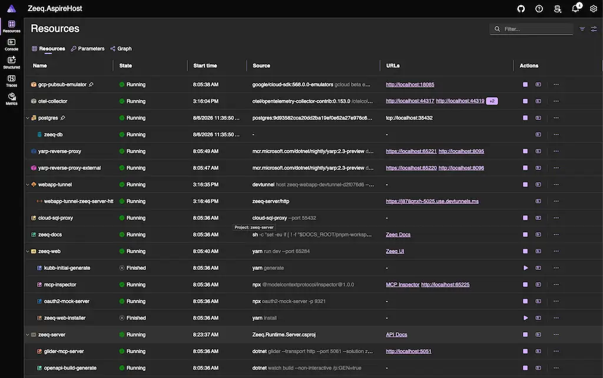This screenshot has height=378, width=603.
Task: Open the settings gear icon
Action: click(594, 8)
